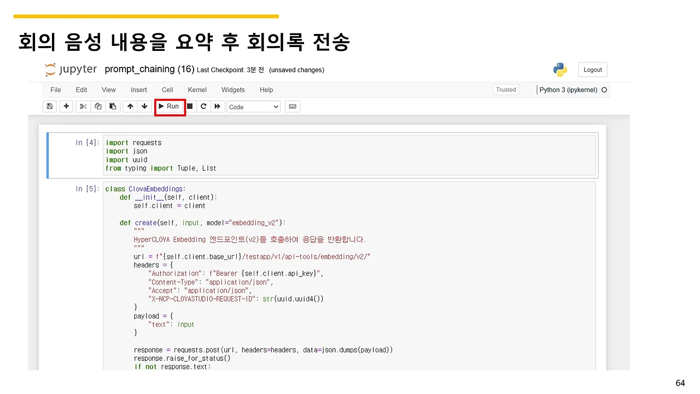This screenshot has height=394, width=700.
Task: Paste cells below using the paste icon
Action: [x=113, y=107]
